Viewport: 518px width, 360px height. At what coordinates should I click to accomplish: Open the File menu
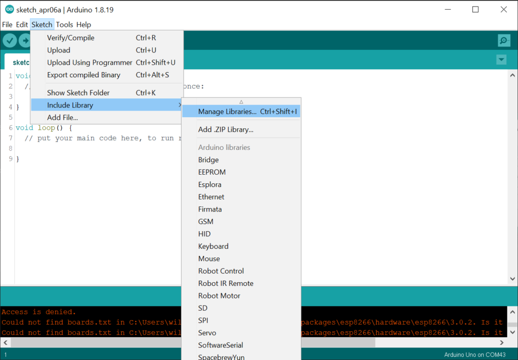[x=7, y=24]
